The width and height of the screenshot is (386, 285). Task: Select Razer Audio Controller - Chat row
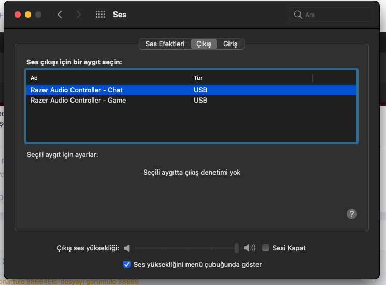tap(191, 90)
